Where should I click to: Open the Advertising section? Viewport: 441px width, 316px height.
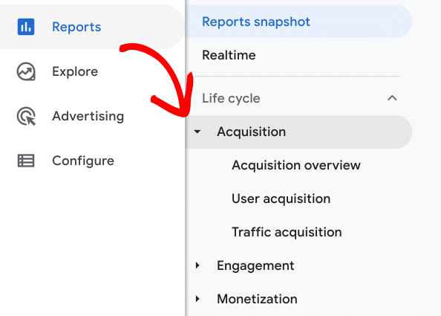pos(88,116)
